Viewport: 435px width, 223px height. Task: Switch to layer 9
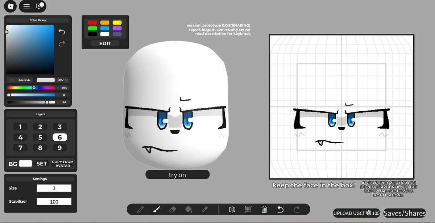(x=60, y=148)
